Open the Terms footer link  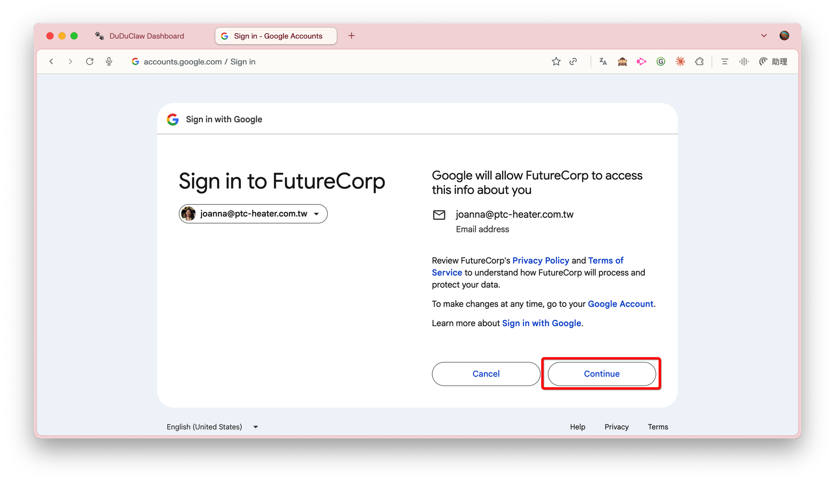coord(658,427)
